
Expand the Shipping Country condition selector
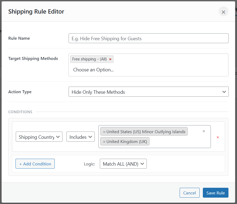(39, 137)
